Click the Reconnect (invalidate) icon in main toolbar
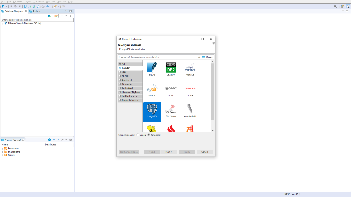 tap(16, 6)
